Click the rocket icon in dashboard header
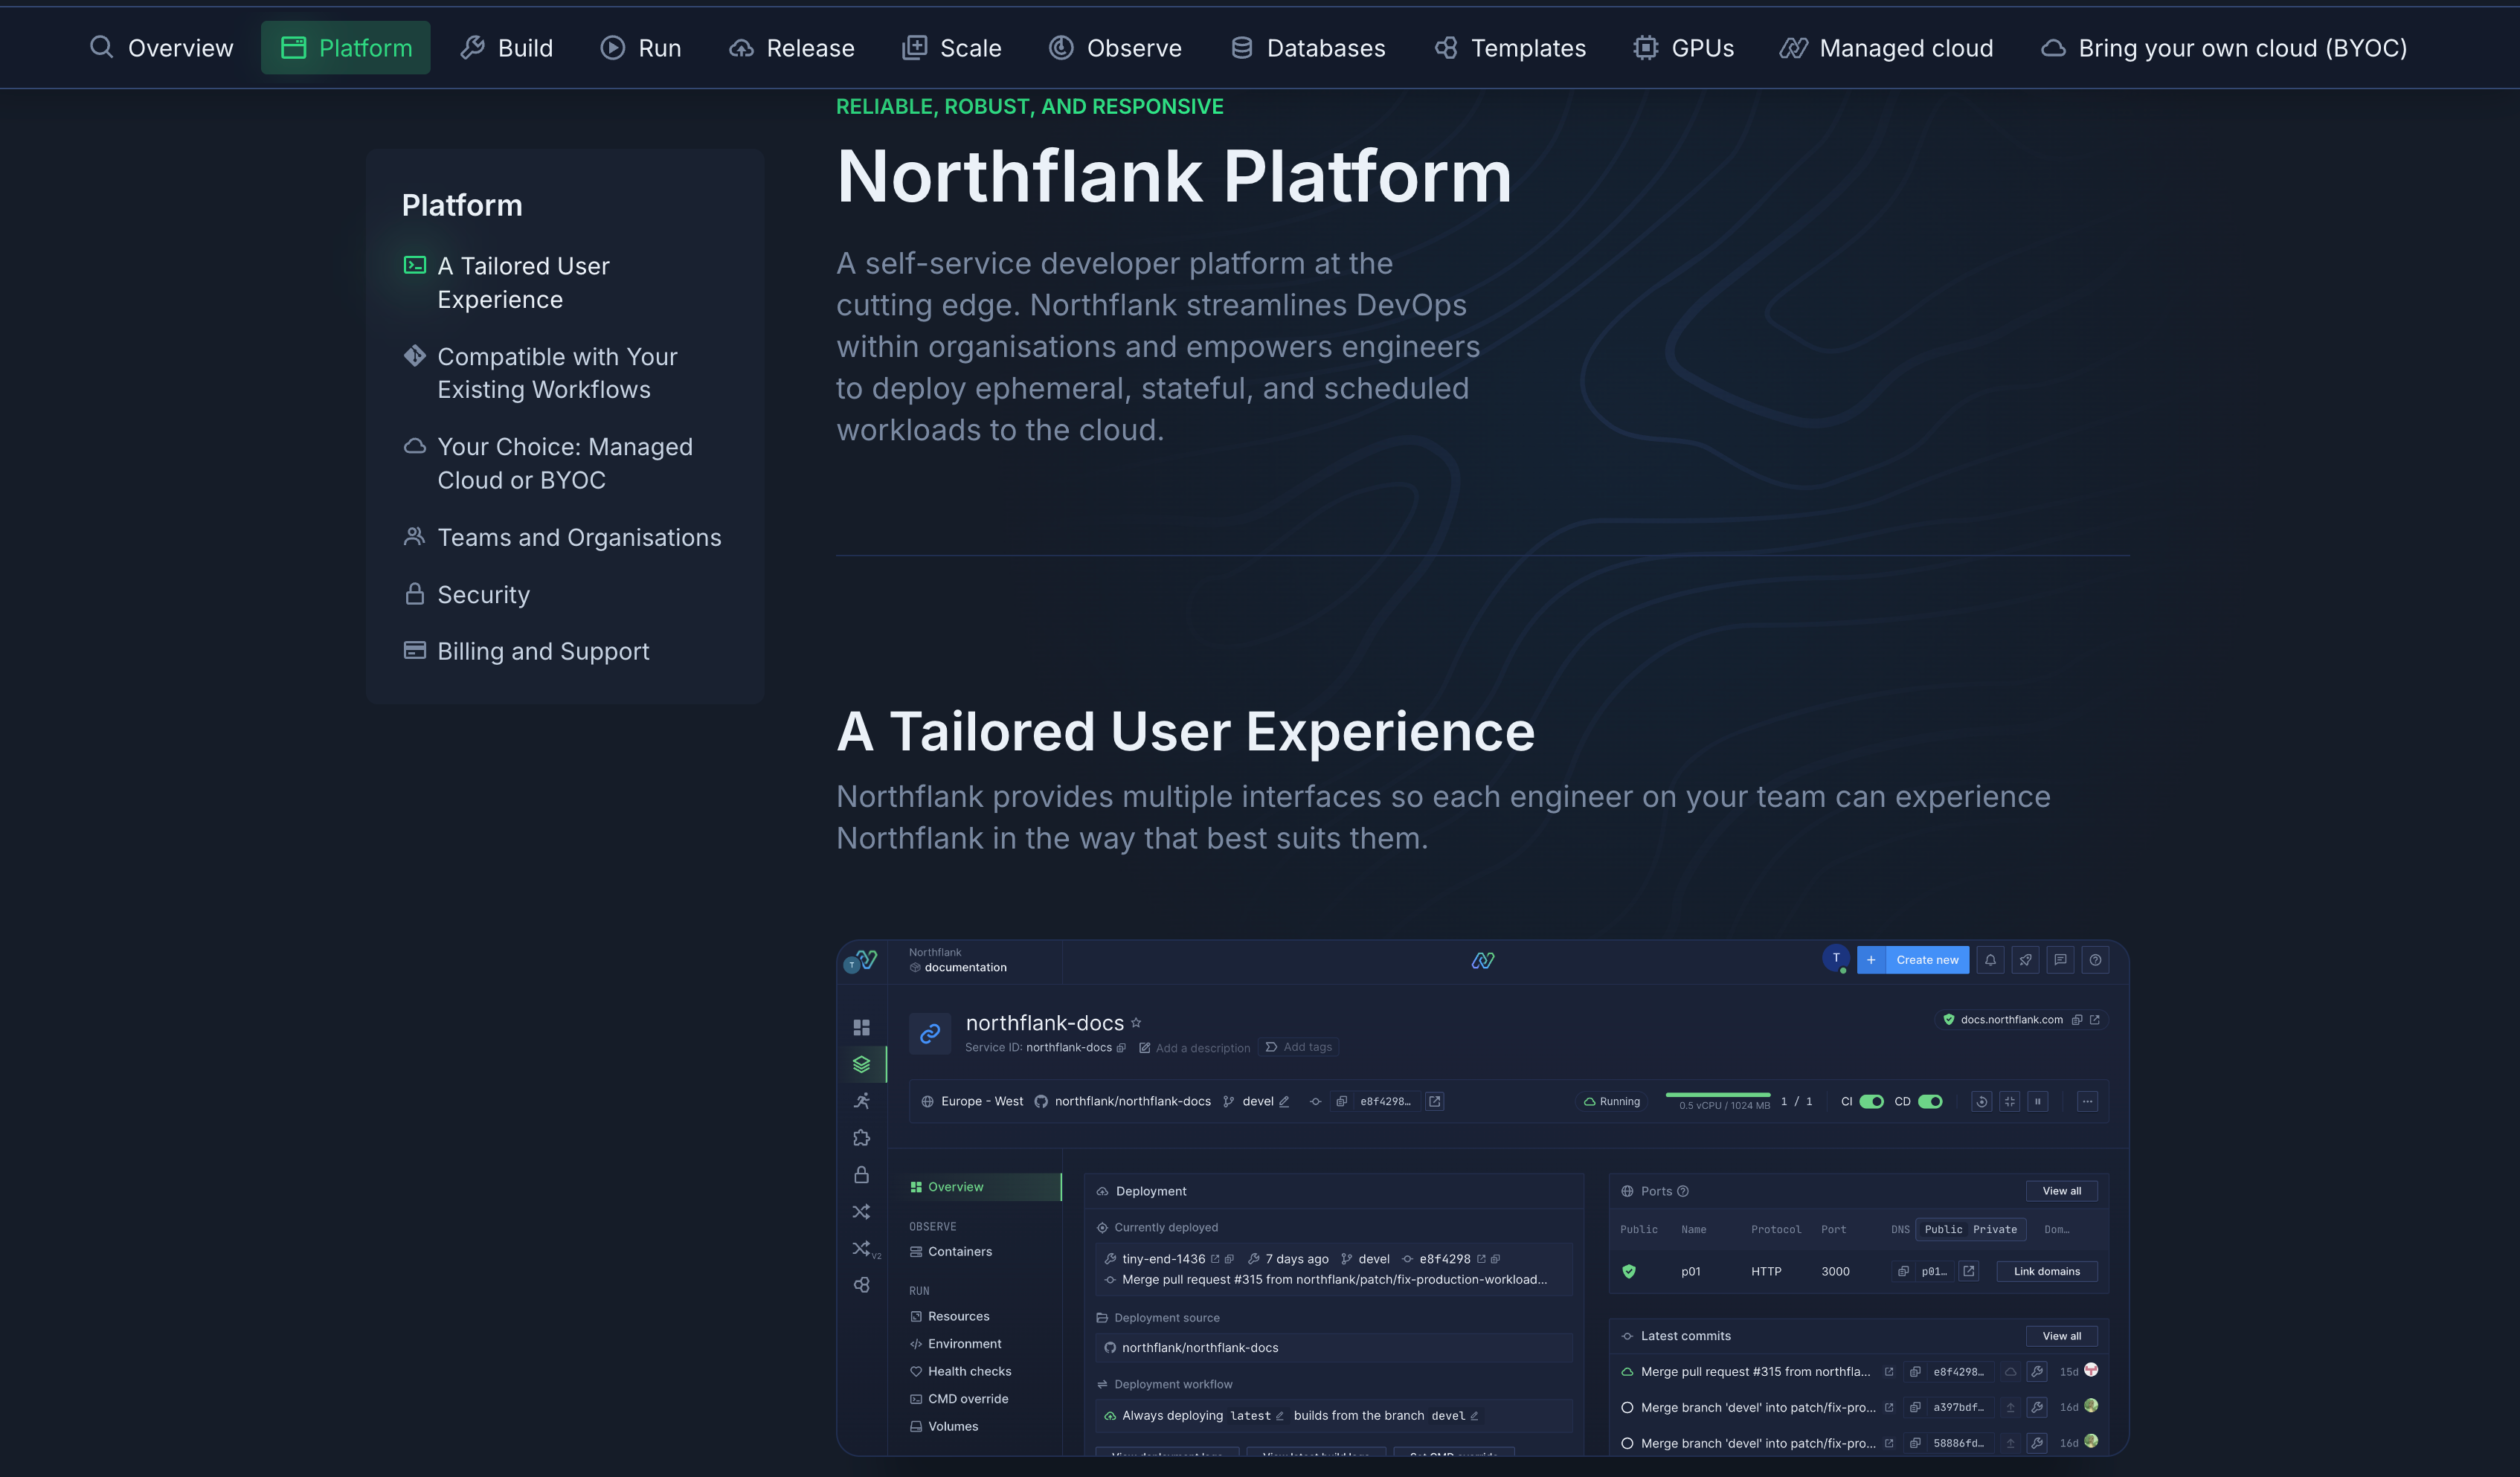The height and width of the screenshot is (1477, 2520). 2025,959
